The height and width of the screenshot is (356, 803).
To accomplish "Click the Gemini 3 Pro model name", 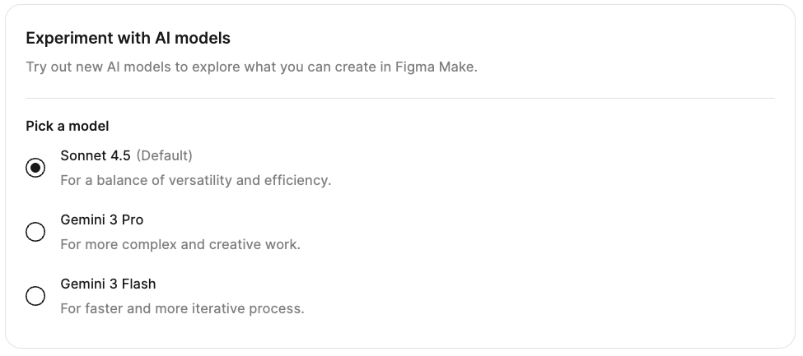I will (102, 220).
